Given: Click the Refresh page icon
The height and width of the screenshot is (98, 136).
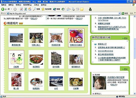Looking at the screenshot, I should pos(26,9).
